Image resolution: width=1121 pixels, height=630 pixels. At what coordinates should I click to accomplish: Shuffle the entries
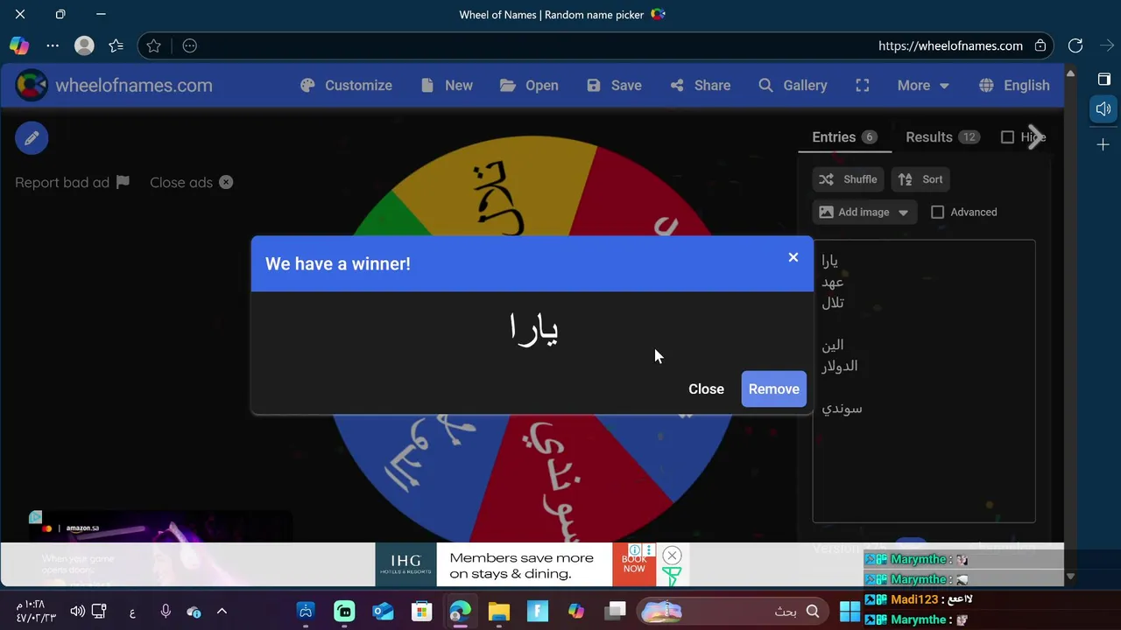849,179
